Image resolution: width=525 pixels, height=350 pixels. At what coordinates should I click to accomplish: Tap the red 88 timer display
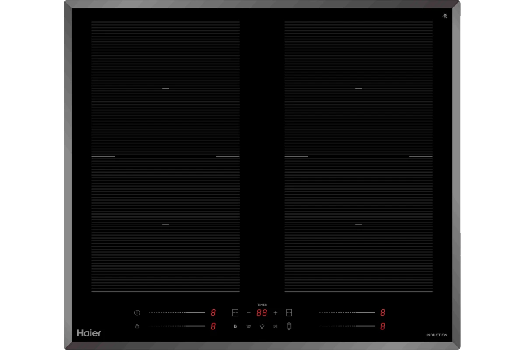(262, 313)
